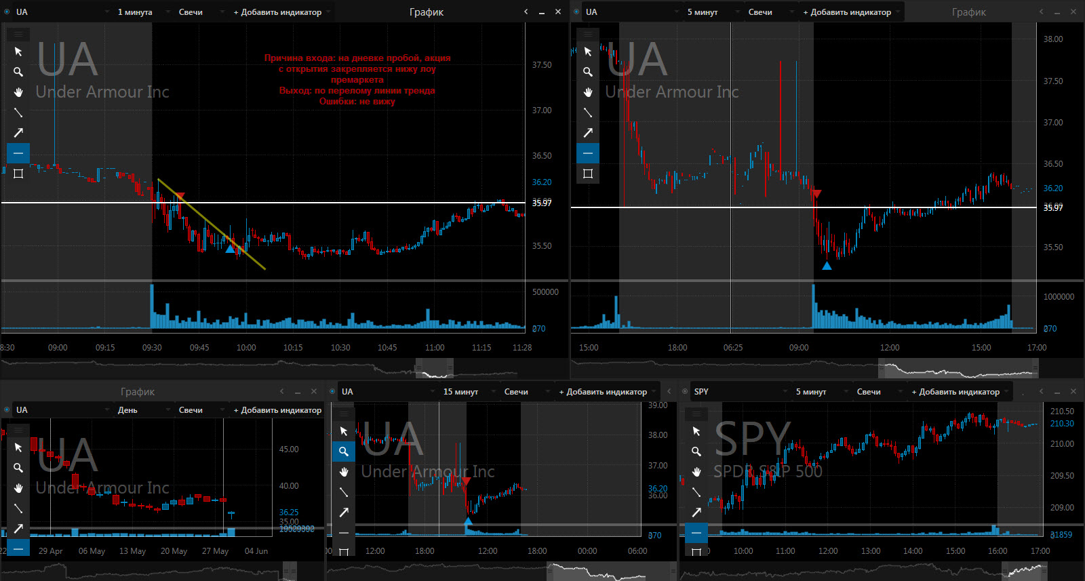Select hand pan tool in UA 15-minute chart

[x=344, y=472]
